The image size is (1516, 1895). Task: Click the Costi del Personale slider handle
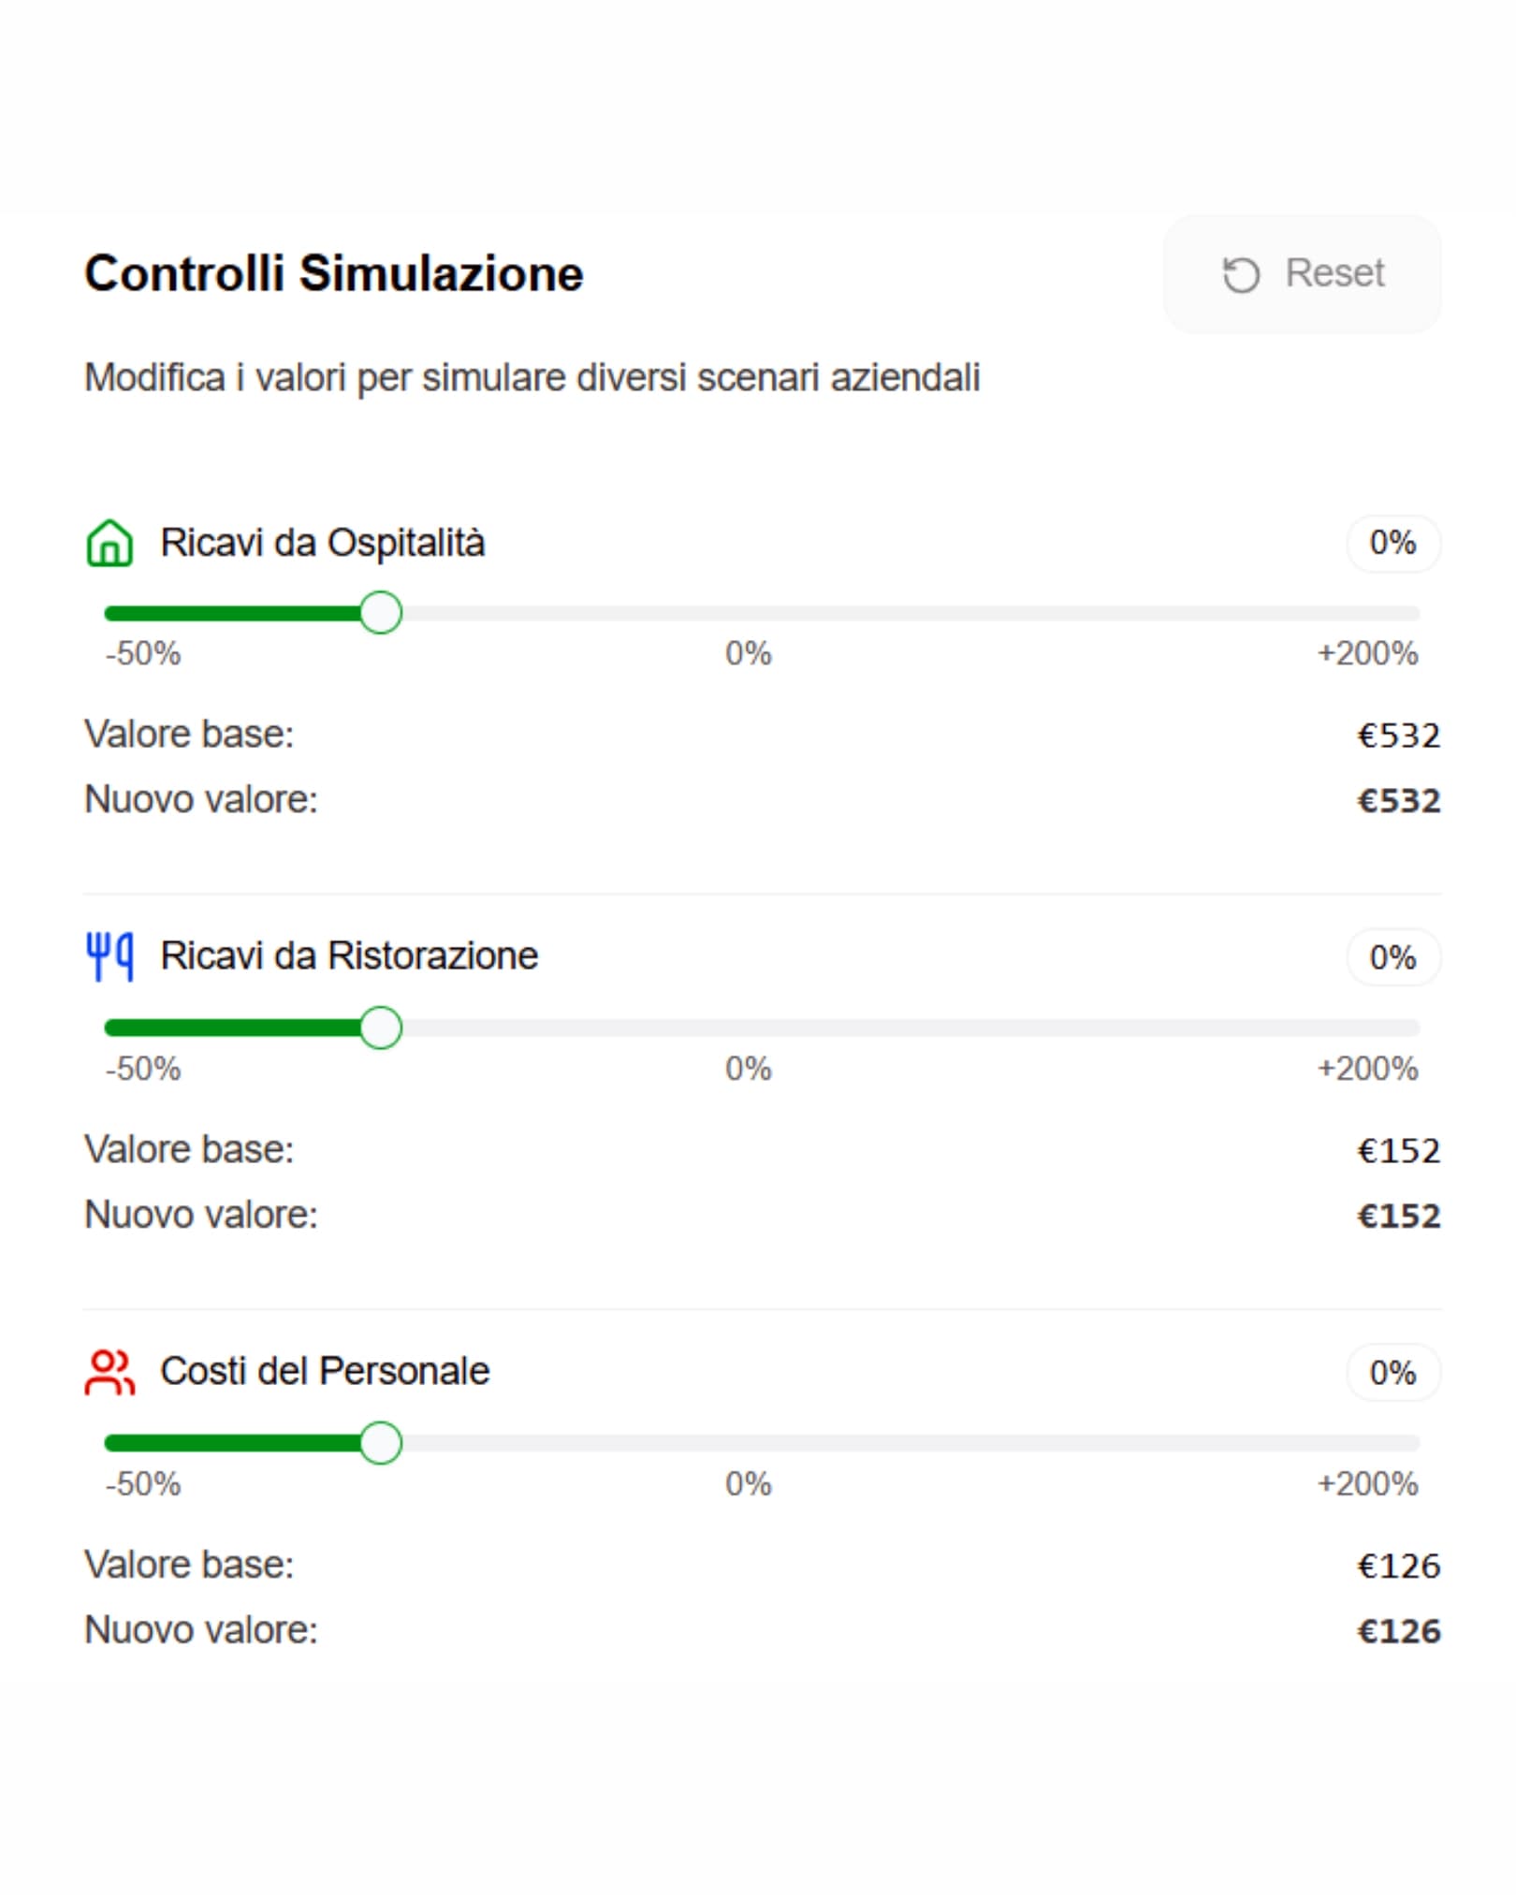(383, 1444)
